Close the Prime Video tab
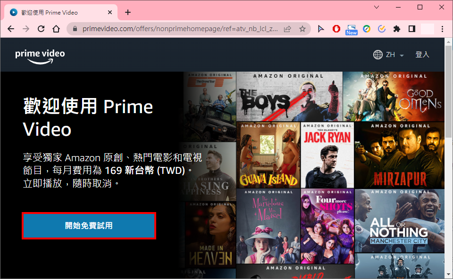This screenshot has width=453, height=279. coord(110,12)
